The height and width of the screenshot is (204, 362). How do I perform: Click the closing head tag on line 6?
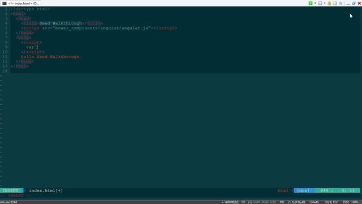coord(25,33)
